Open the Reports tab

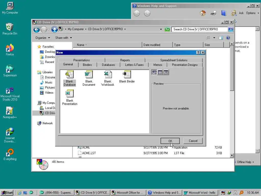point(125,60)
